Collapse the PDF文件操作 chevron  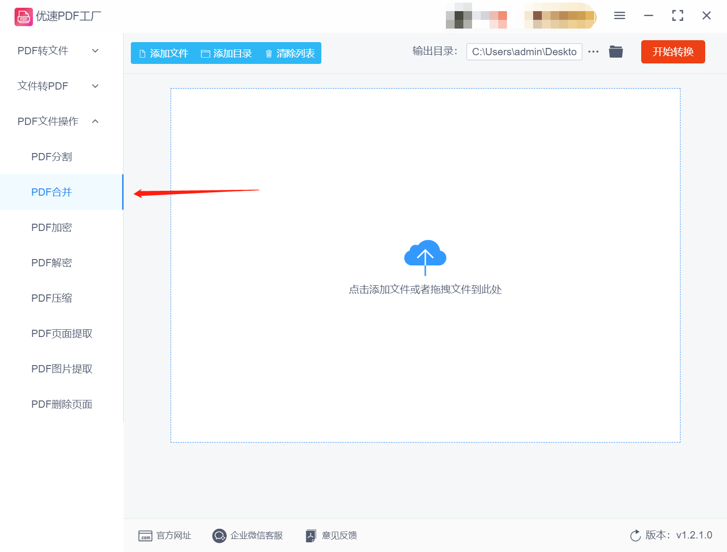click(95, 121)
